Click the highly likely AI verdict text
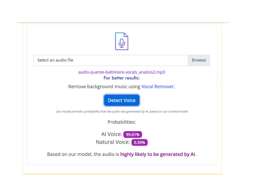 tap(158, 154)
